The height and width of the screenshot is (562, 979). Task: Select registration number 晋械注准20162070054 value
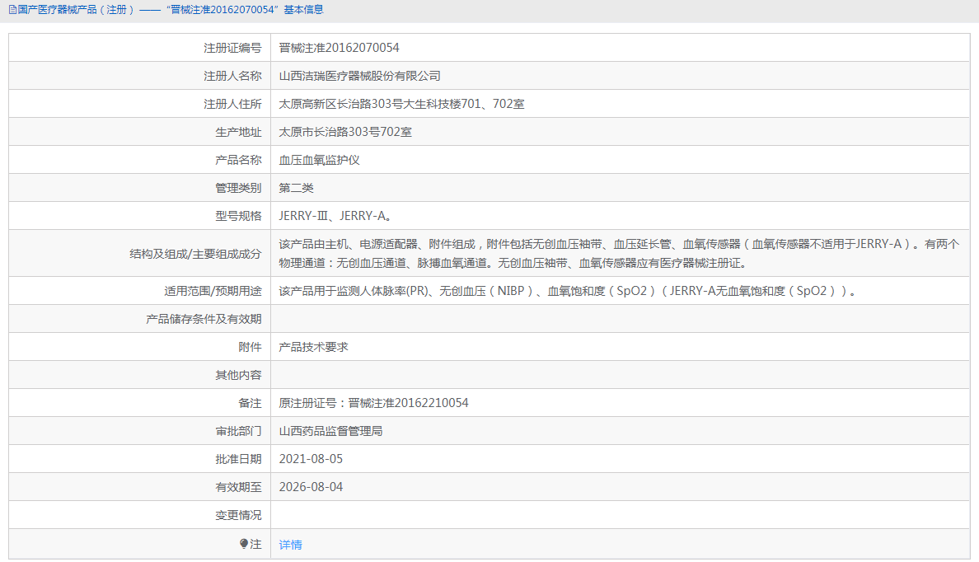click(x=339, y=48)
